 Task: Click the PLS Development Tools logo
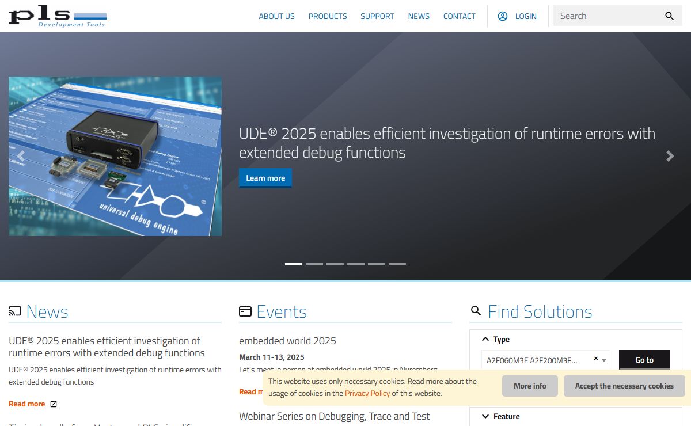[58, 16]
